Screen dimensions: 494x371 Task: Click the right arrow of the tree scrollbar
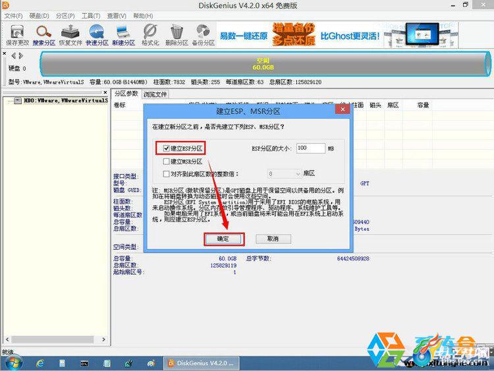(103, 339)
